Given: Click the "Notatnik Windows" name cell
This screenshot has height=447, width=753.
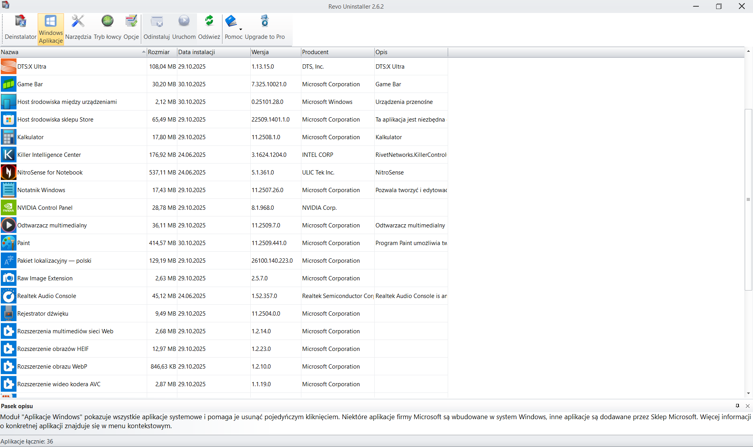Looking at the screenshot, I should click(x=41, y=190).
